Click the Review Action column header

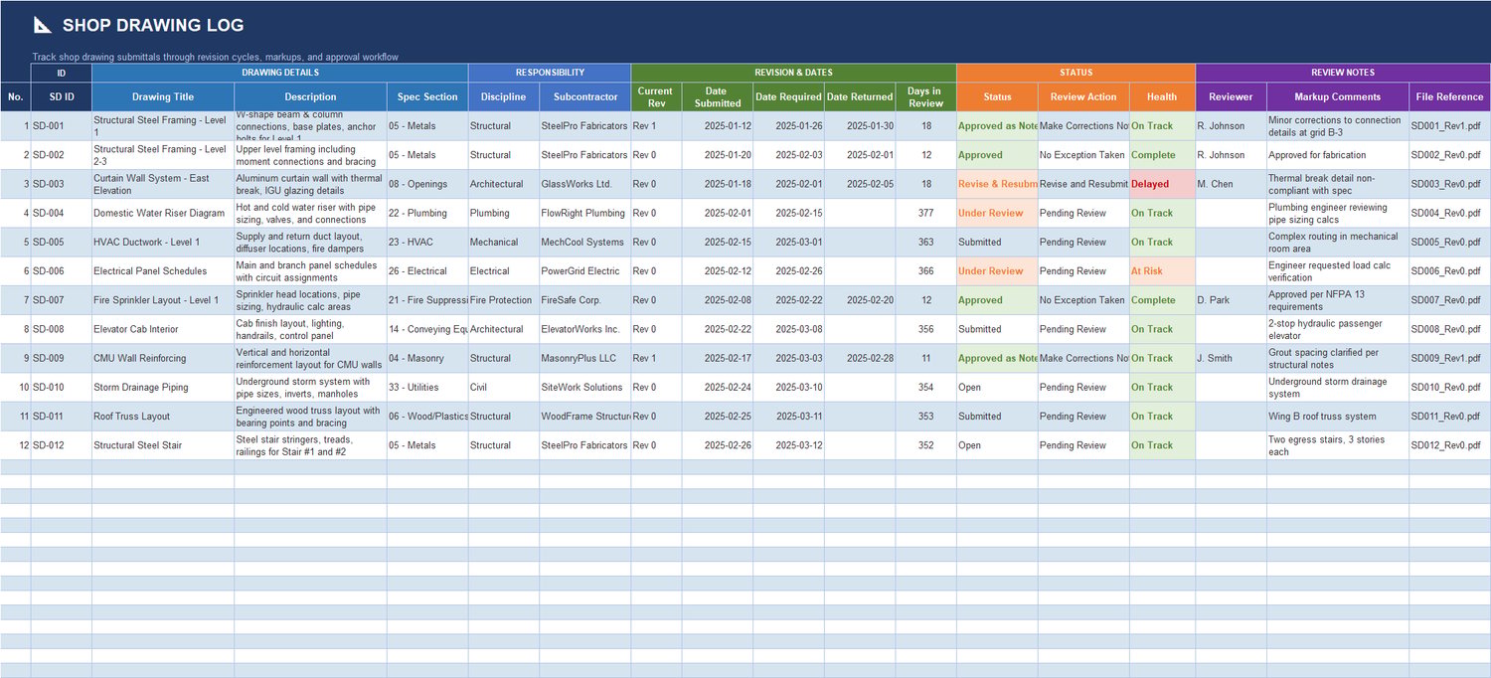tap(1083, 96)
